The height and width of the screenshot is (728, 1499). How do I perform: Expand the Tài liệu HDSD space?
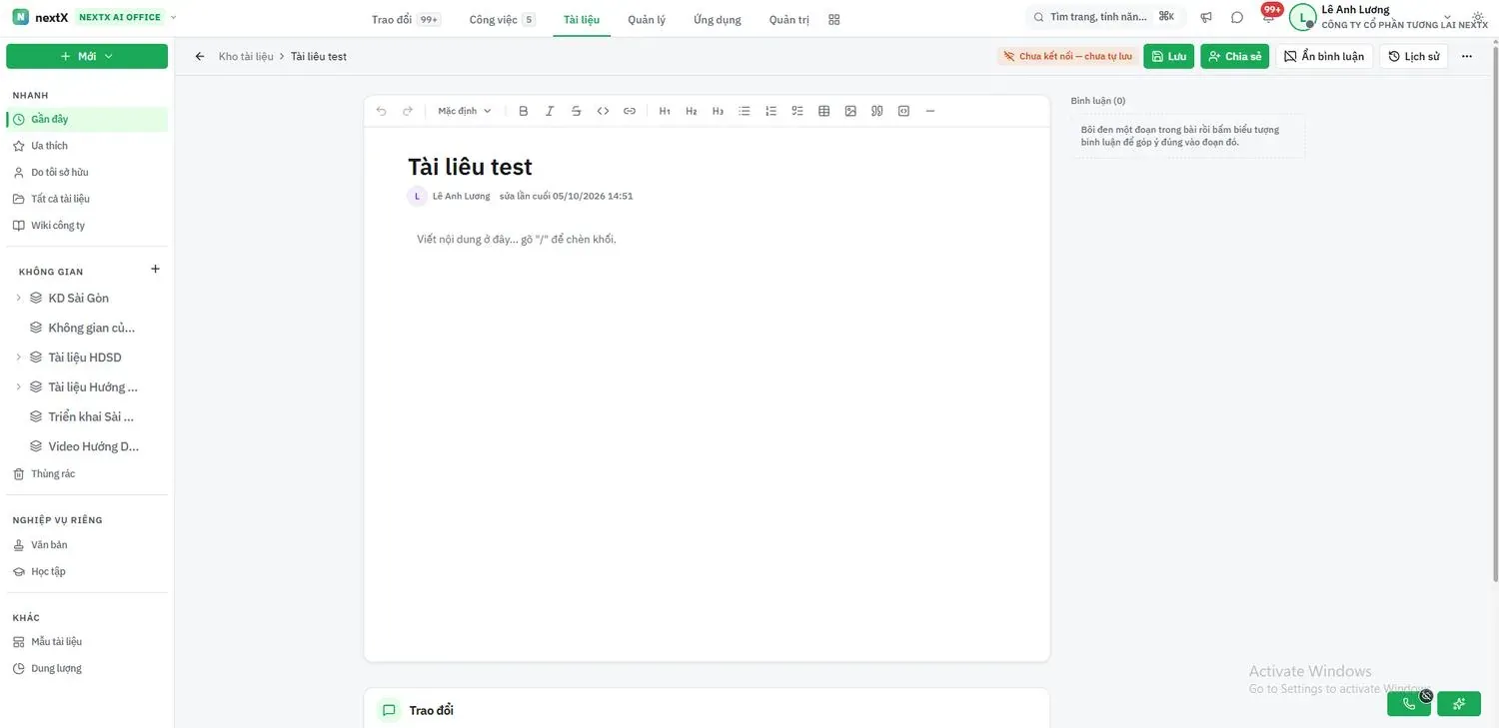(18, 358)
